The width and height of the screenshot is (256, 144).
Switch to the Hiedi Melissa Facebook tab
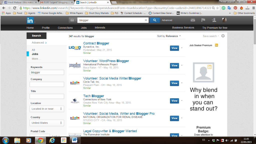tap(20, 2)
